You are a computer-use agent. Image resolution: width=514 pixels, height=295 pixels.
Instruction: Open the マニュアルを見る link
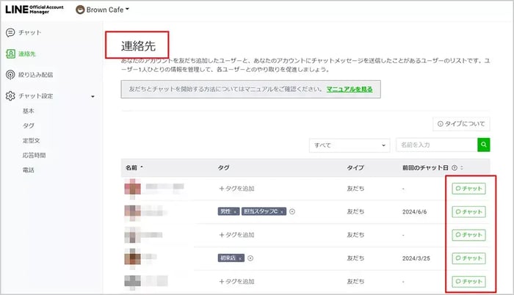[x=350, y=89]
